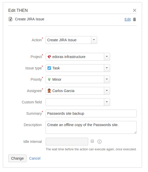Close the Edit THEN dialog
The width and height of the screenshot is (148, 172).
coord(135,10)
